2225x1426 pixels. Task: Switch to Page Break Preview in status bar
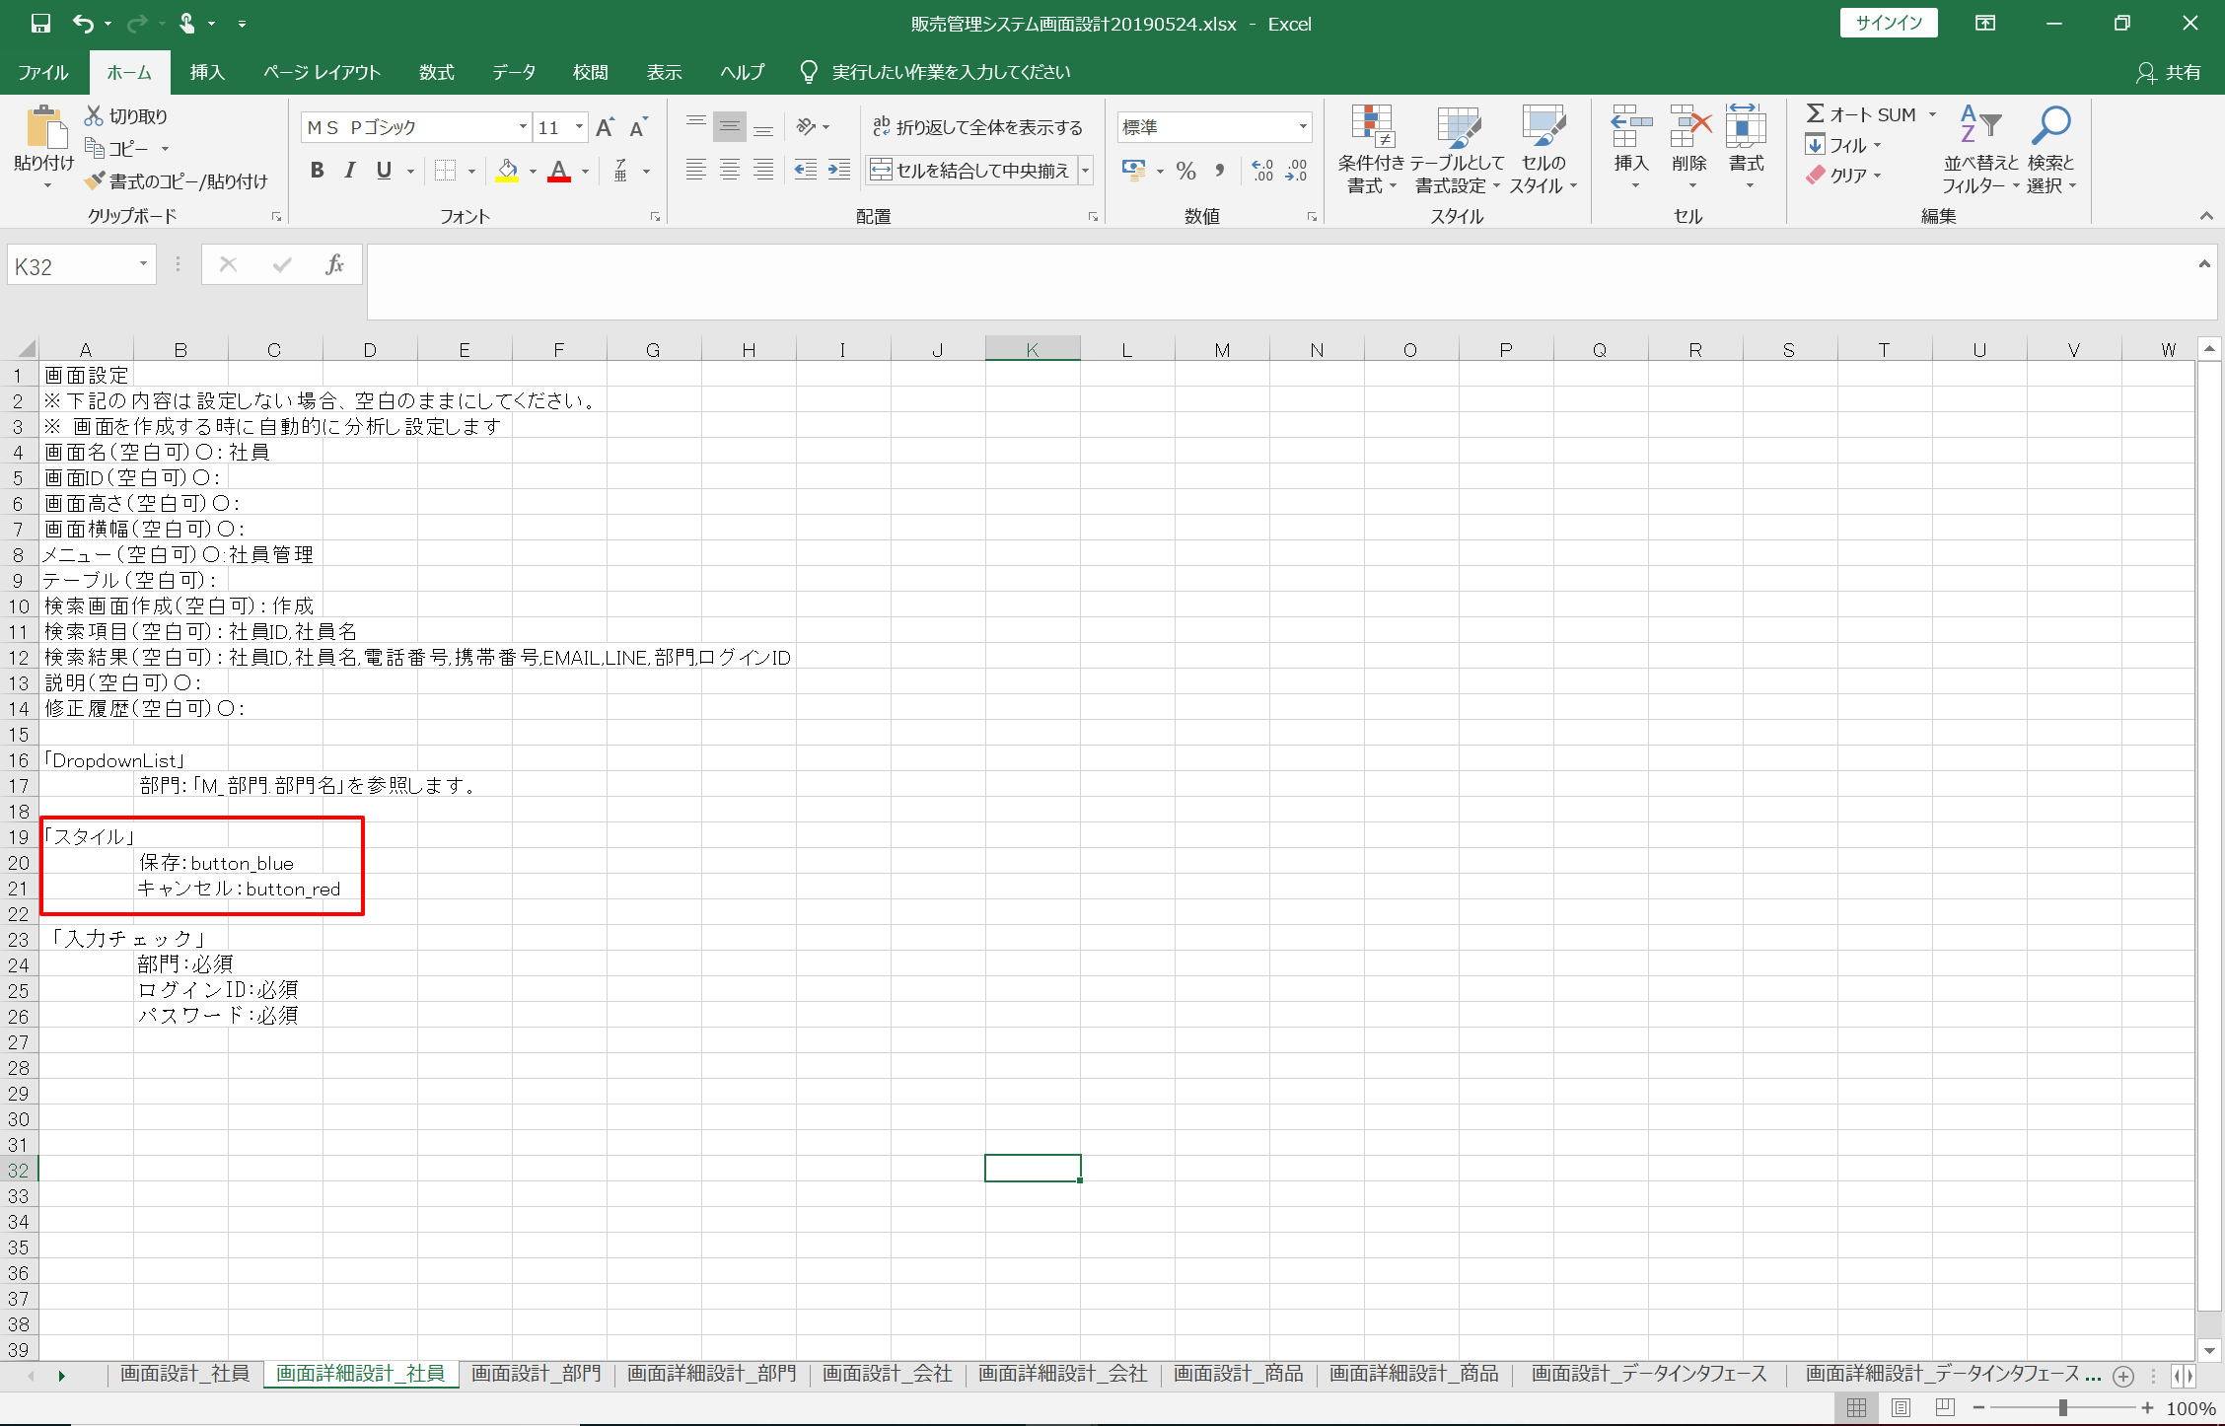1945,1407
